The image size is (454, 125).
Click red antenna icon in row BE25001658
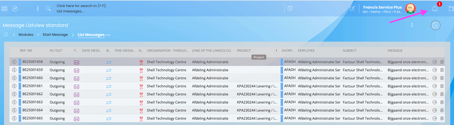[x=141, y=62]
